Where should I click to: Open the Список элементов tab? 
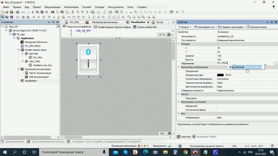[145, 27]
